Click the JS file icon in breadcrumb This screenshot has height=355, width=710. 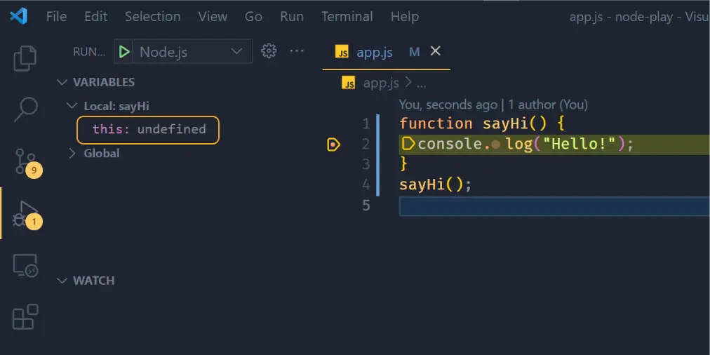tap(348, 83)
